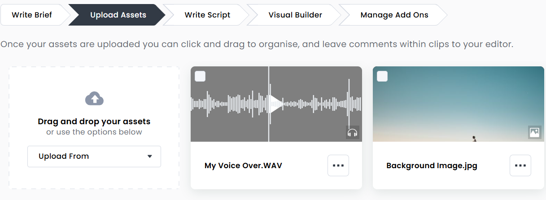Open three-dot menu for Background Image.jpg
This screenshot has height=200, width=546.
[x=520, y=165]
